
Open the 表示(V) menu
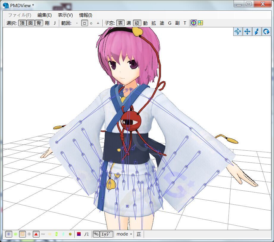click(65, 15)
